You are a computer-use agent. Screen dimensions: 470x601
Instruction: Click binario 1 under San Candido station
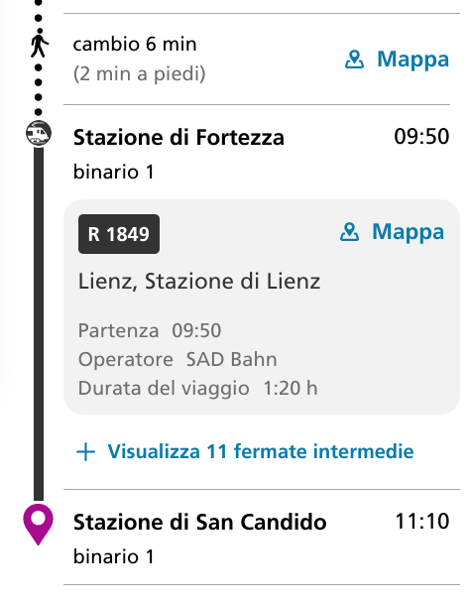tap(113, 556)
